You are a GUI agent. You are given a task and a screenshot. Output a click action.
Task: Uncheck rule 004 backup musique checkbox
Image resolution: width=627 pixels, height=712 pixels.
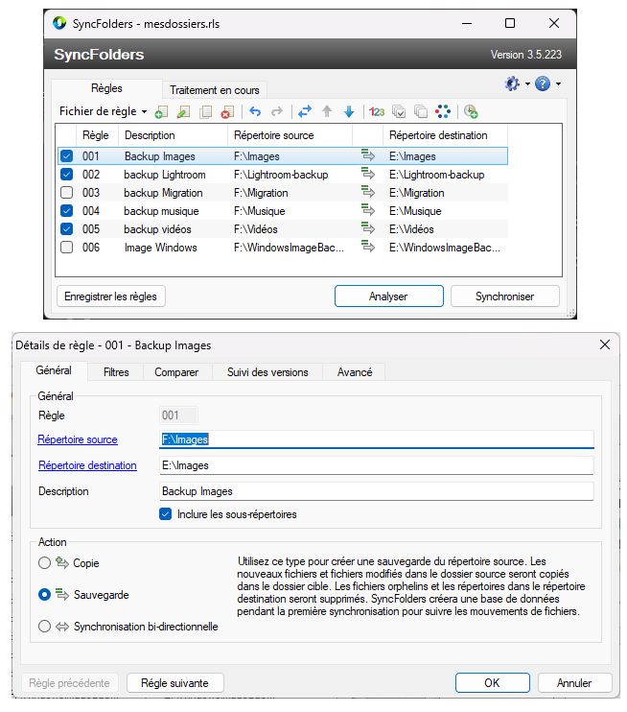(67, 211)
